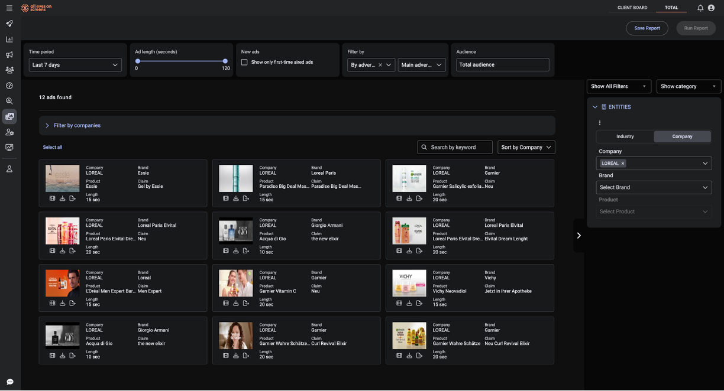Screen dimensions: 724x391
Task: Click the Save Report button
Action: pos(647,28)
